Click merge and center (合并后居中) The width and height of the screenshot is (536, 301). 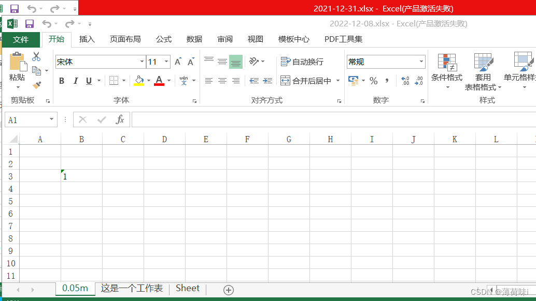(306, 81)
